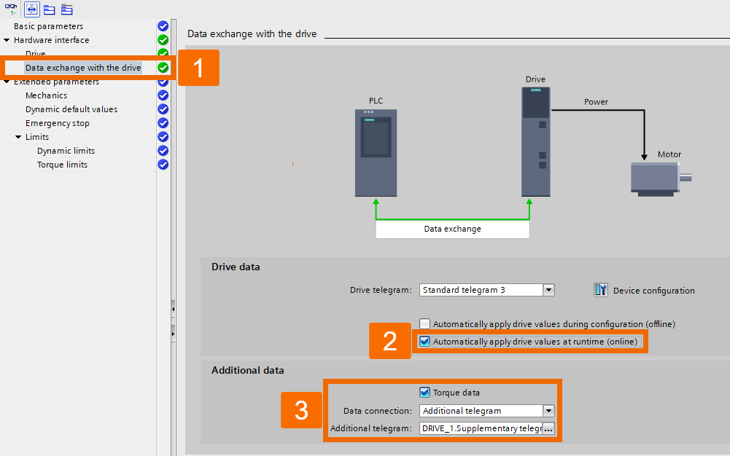Click the Close all folders toolbar icon
This screenshot has height=456, width=730.
point(66,9)
